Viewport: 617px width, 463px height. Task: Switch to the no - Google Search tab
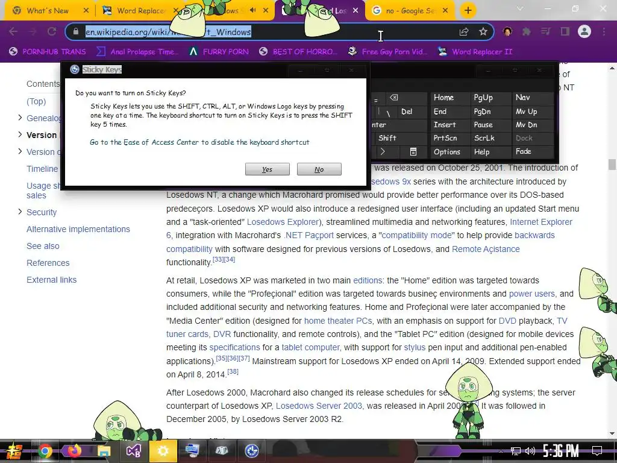coord(410,11)
